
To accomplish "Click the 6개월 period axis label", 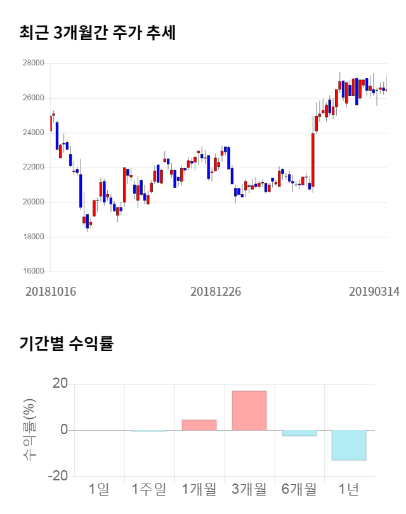I will [x=299, y=489].
